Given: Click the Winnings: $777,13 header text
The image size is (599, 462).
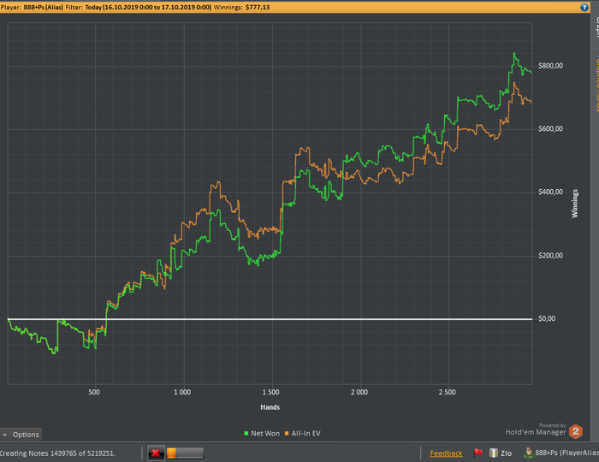Looking at the screenshot, I should pos(241,7).
